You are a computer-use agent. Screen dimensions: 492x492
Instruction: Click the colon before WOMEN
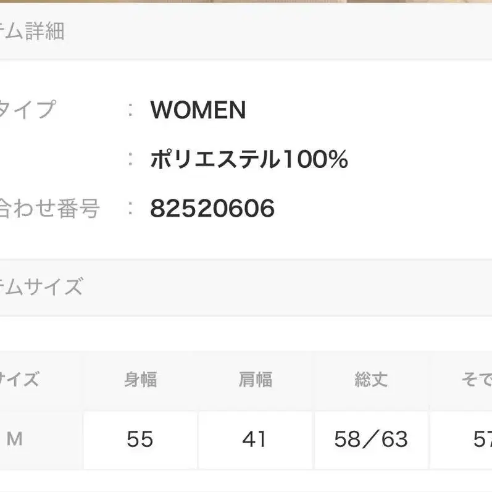[130, 110]
